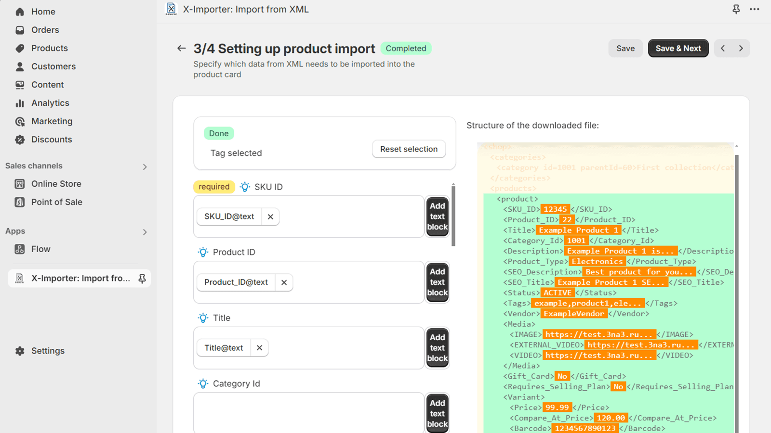771x433 pixels.
Task: Remove the SKU_ID@text tag
Action: point(270,216)
